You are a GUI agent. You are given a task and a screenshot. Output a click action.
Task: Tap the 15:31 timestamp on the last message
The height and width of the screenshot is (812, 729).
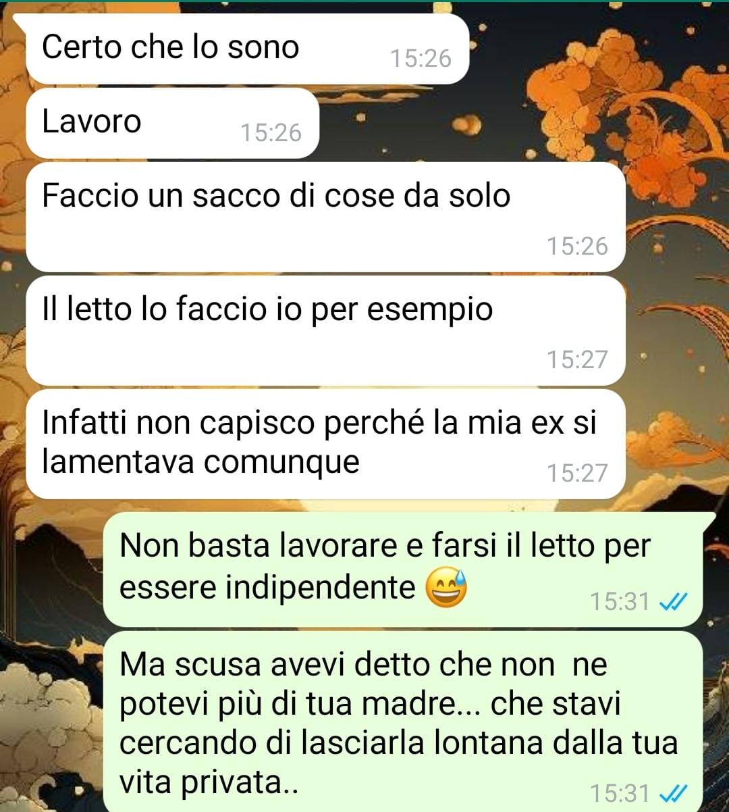click(x=620, y=792)
